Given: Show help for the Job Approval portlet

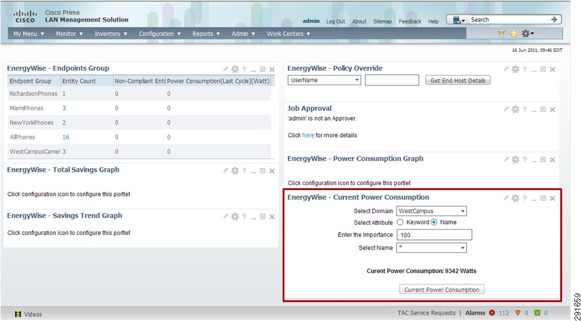Looking at the screenshot, I should point(525,109).
